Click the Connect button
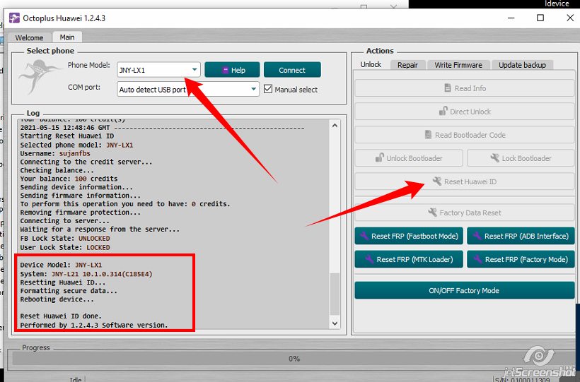Viewport: 580px width, 382px height. (292, 70)
